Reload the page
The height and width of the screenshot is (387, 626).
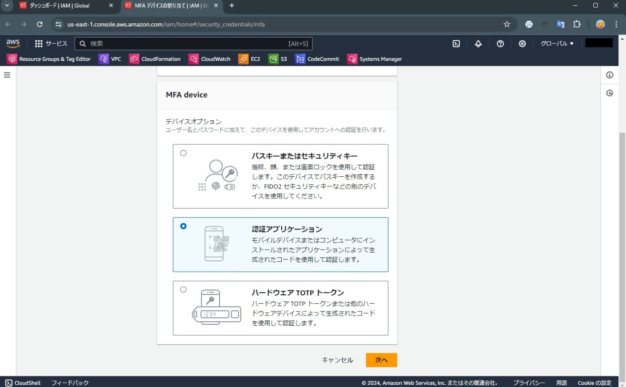(40, 24)
